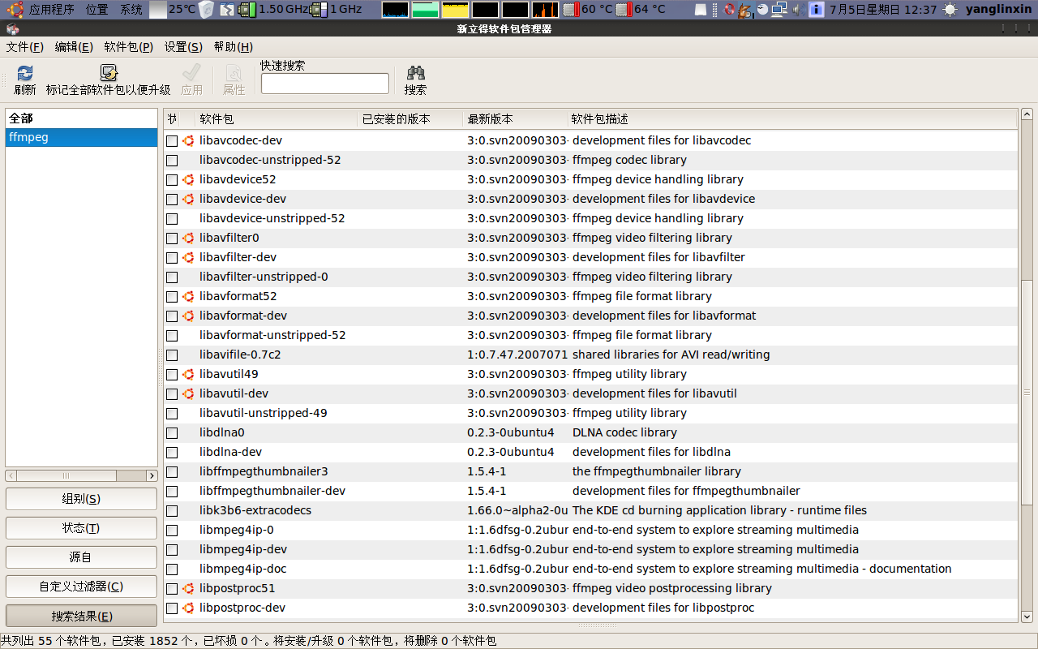1038x649 pixels.
Task: Open Ubuntu logo in top panel
Action: (x=15, y=10)
